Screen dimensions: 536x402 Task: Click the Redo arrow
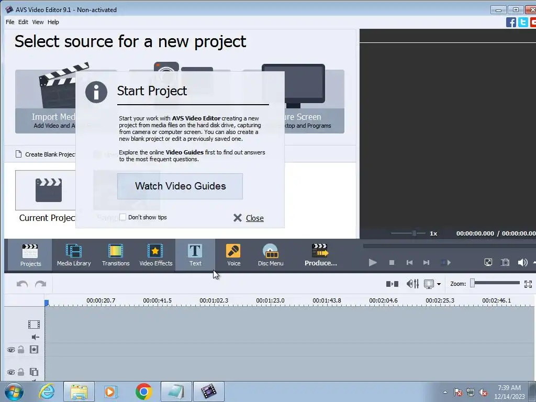click(40, 284)
